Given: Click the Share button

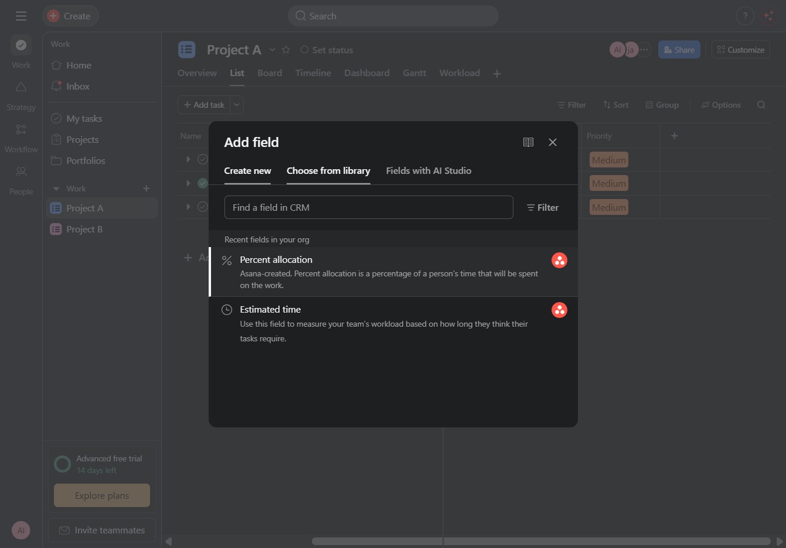Looking at the screenshot, I should point(679,50).
